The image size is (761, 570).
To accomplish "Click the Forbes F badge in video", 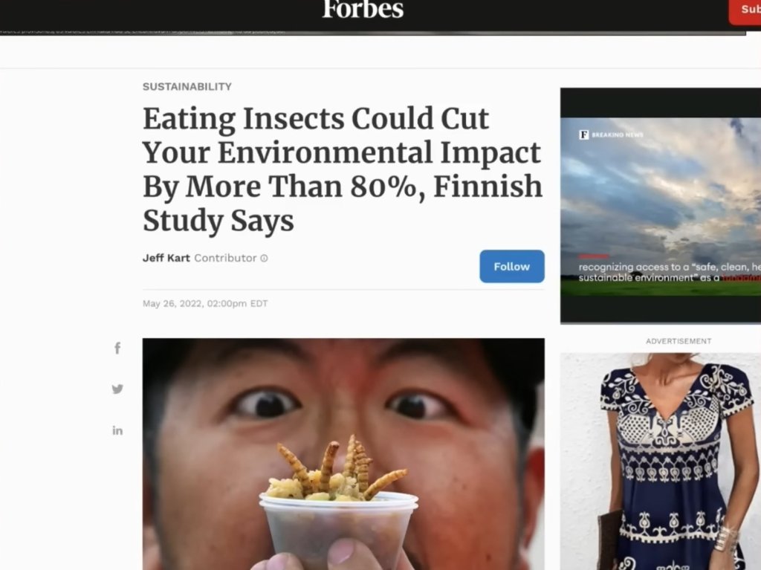I will coord(584,135).
